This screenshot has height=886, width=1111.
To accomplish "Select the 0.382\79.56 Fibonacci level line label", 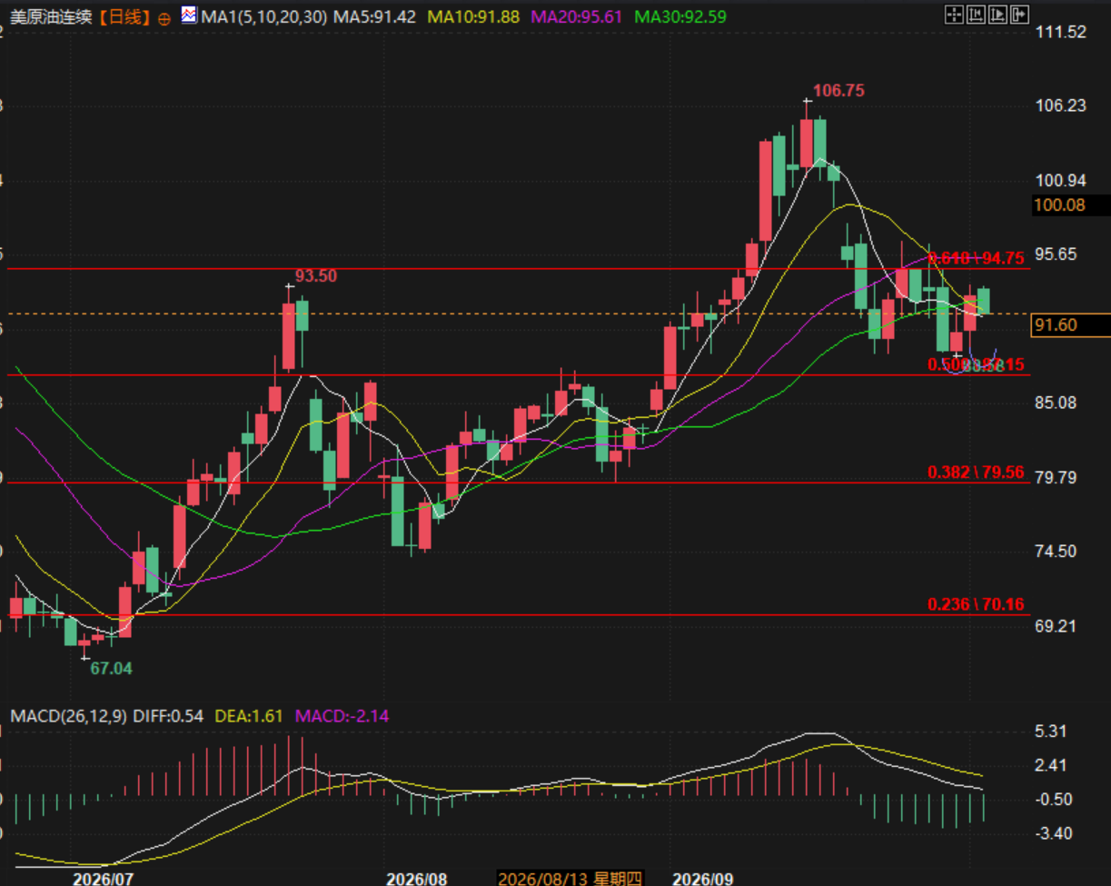I will click(976, 472).
